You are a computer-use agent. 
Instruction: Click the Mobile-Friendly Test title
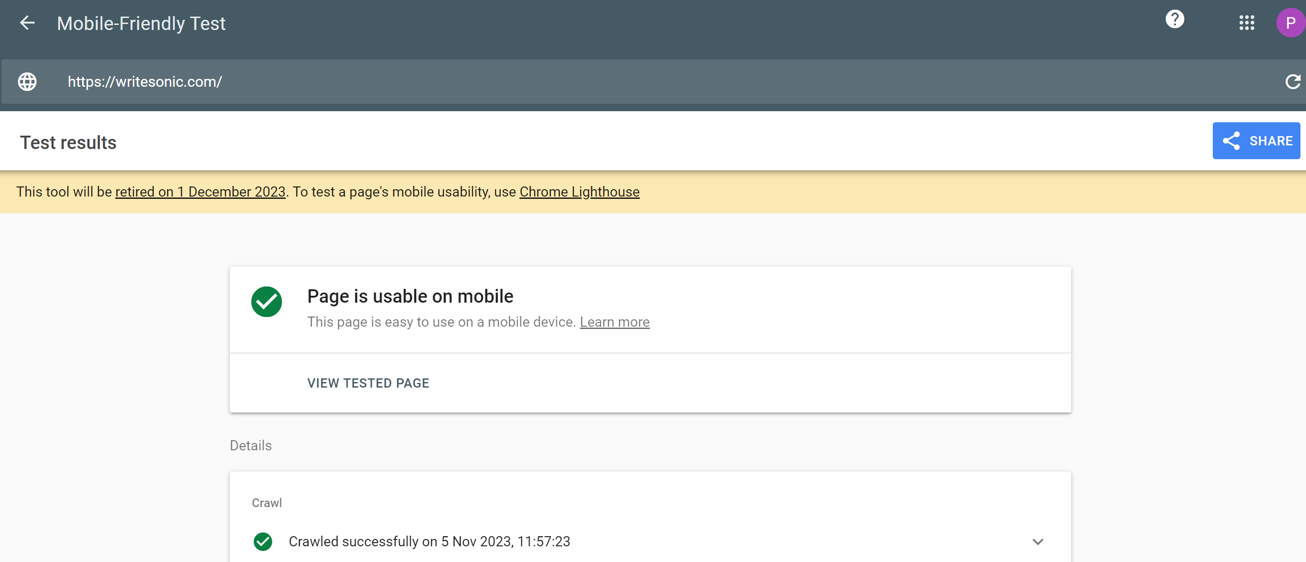click(141, 24)
